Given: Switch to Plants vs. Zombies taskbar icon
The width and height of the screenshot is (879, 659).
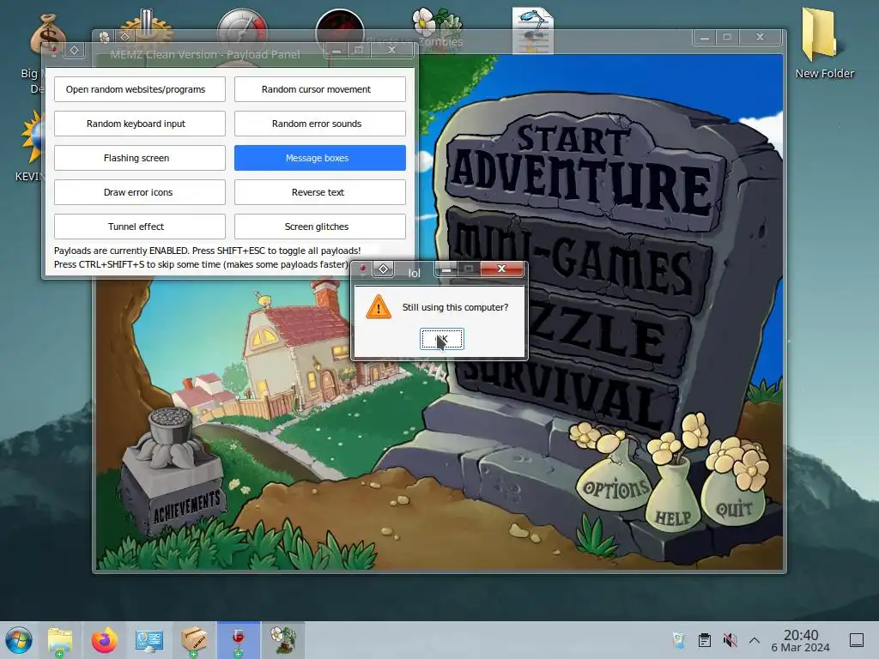Looking at the screenshot, I should tap(283, 640).
